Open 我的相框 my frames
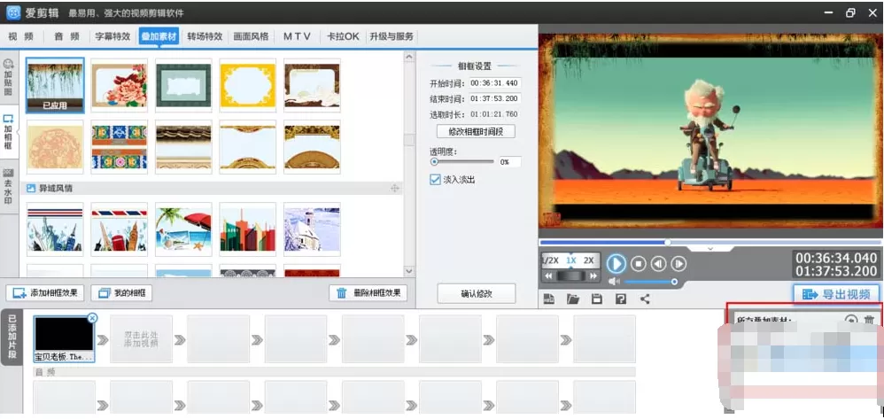Viewport: 884px width, 419px height. click(x=121, y=293)
